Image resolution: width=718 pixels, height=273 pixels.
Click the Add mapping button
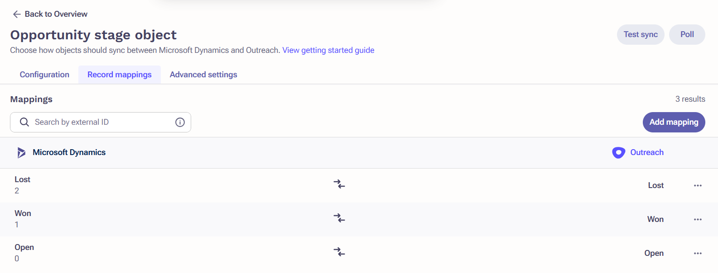[x=674, y=122]
